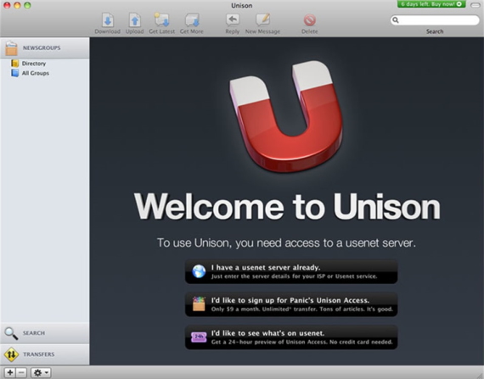Click the Download toolbar icon
Screen dimensions: 484x379
pyautogui.click(x=108, y=20)
